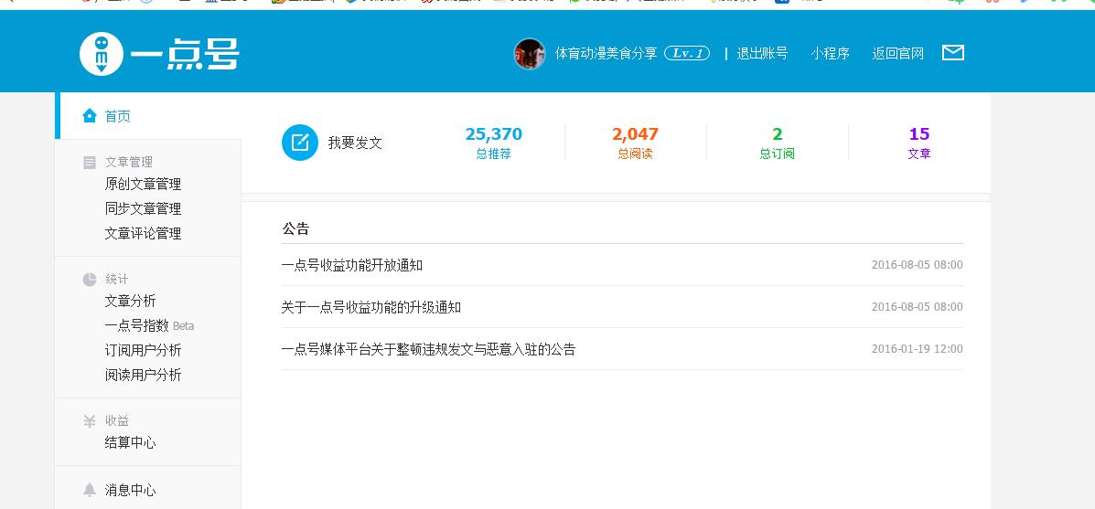1095x509 pixels.
Task: Click the 25,370 总推荐 statistic
Action: [x=494, y=143]
